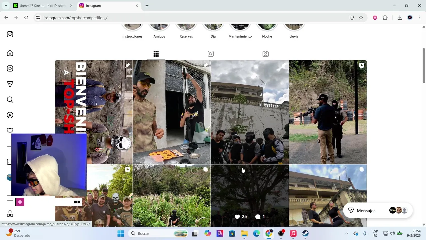Focus the address bar URL field
Screen dimensions: 426x240
click(193, 18)
